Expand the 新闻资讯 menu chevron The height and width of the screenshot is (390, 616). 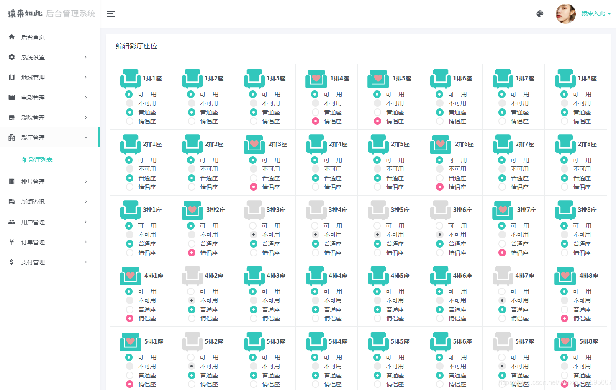pos(86,202)
